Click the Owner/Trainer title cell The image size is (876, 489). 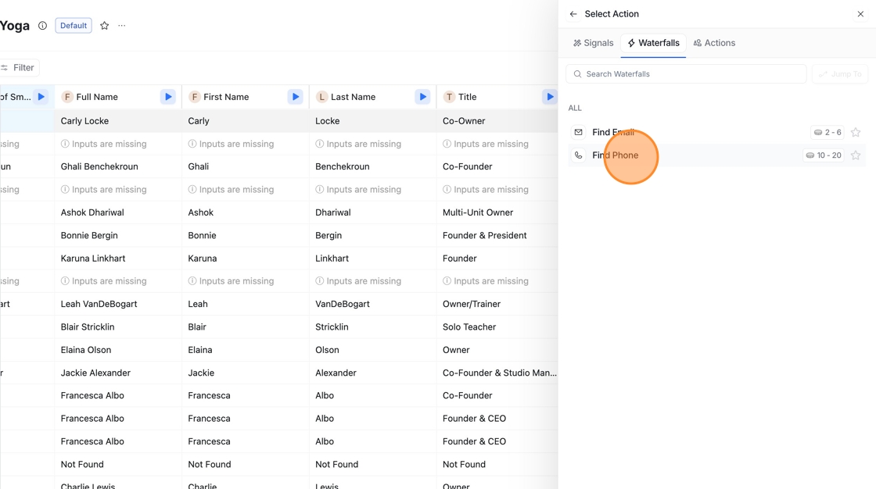[x=497, y=304]
